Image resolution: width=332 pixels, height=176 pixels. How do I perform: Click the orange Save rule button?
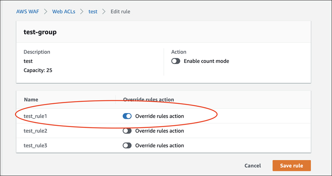pyautogui.click(x=291, y=166)
